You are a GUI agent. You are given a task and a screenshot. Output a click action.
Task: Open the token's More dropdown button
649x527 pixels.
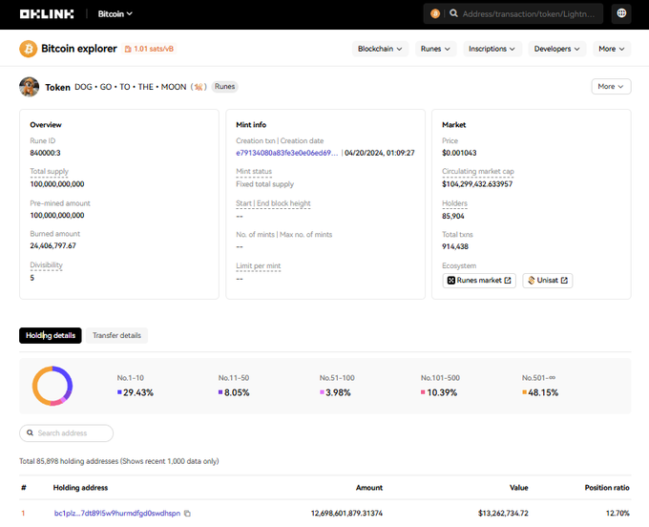click(611, 87)
